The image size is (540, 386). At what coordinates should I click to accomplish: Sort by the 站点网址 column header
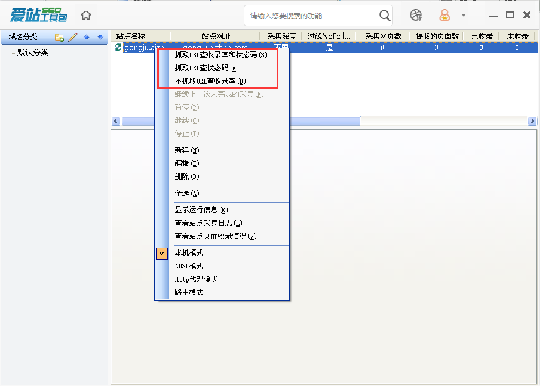(215, 36)
